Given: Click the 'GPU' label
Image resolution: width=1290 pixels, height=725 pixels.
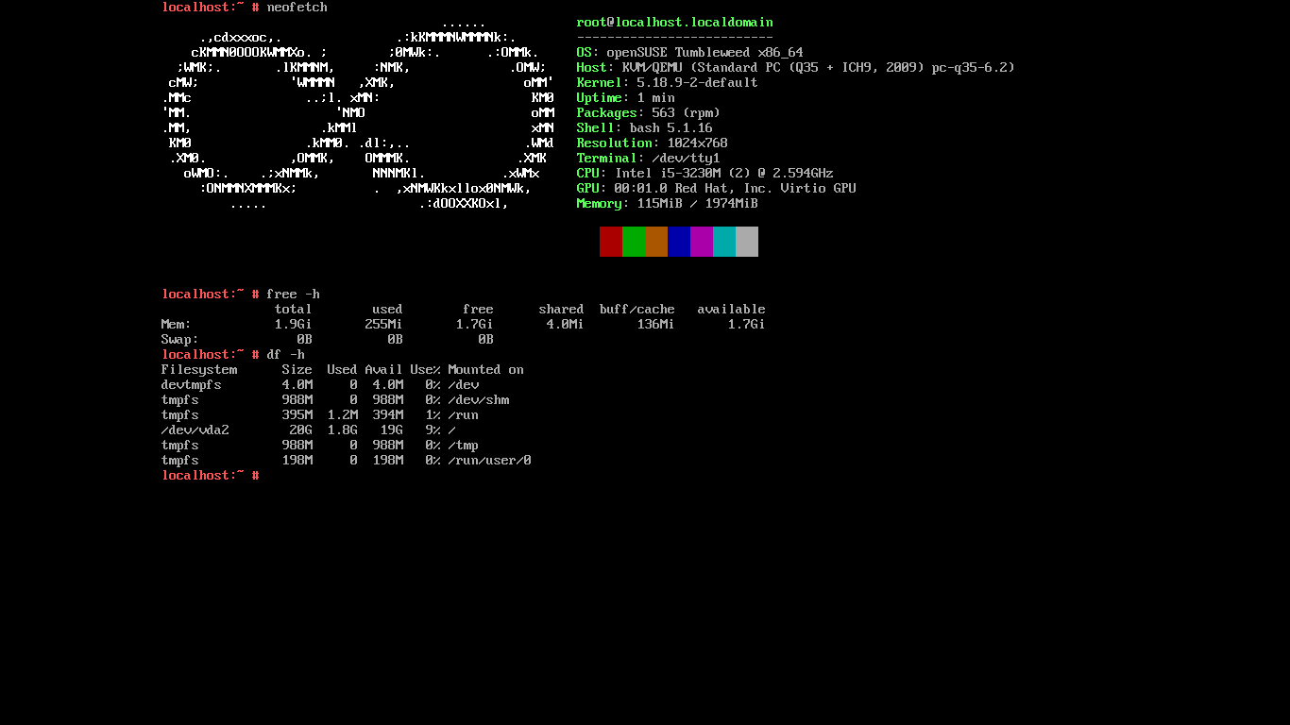Looking at the screenshot, I should coord(588,189).
